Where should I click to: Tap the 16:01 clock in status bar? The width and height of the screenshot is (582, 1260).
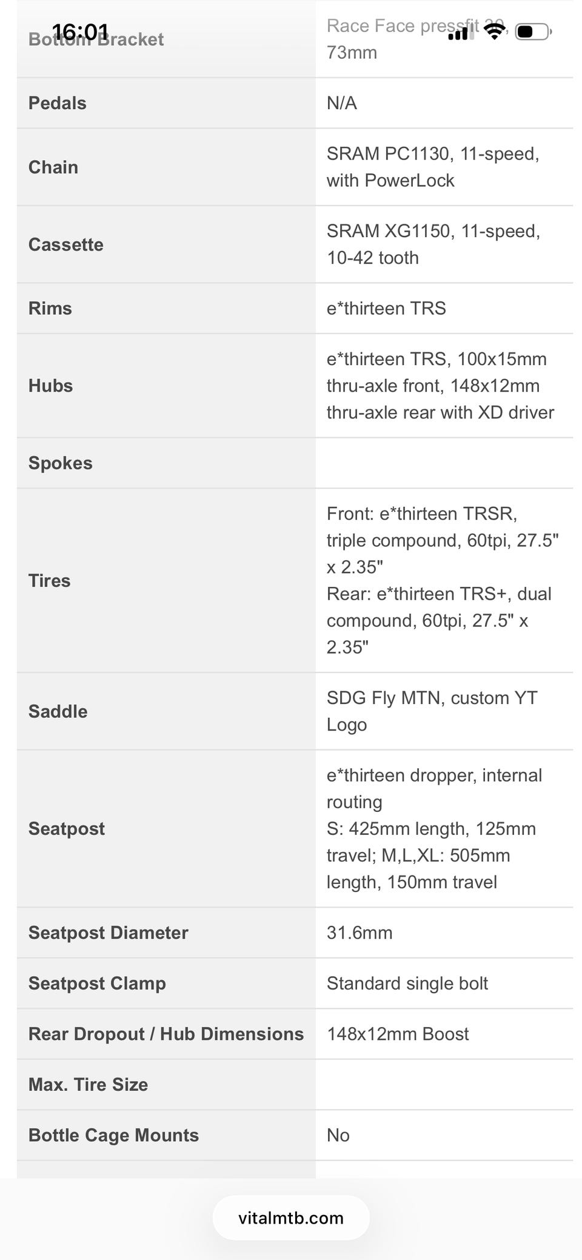81,31
